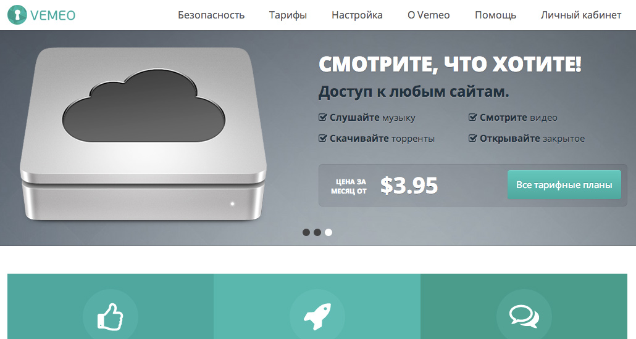The image size is (636, 339).
Task: Open the Помощь menu item
Action: point(496,15)
